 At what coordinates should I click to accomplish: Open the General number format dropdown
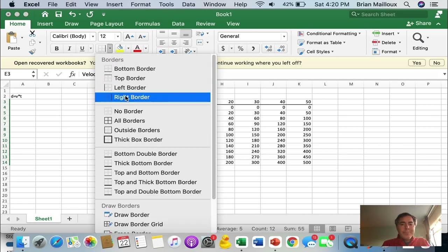click(284, 36)
